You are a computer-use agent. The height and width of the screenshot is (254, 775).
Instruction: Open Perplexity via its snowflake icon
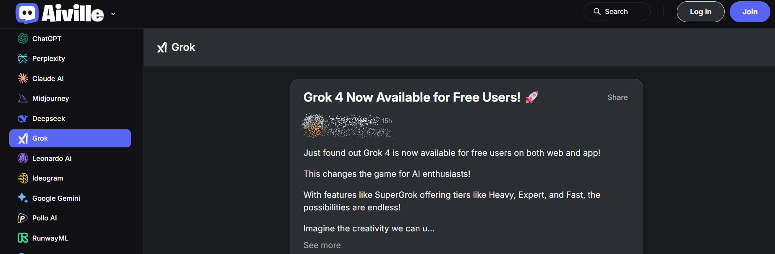point(23,58)
